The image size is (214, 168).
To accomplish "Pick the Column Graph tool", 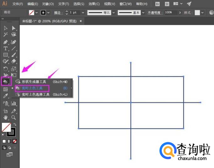I will pyautogui.click(x=13, y=103).
